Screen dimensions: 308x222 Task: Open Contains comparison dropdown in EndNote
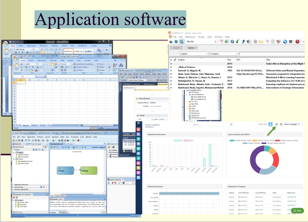[224, 54]
